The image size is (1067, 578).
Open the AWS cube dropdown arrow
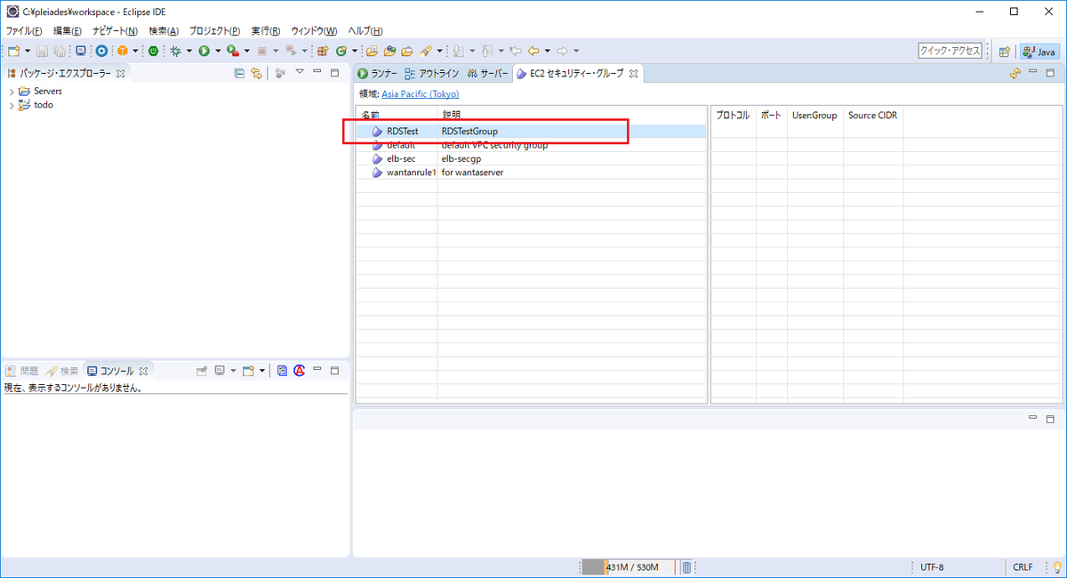pos(134,52)
